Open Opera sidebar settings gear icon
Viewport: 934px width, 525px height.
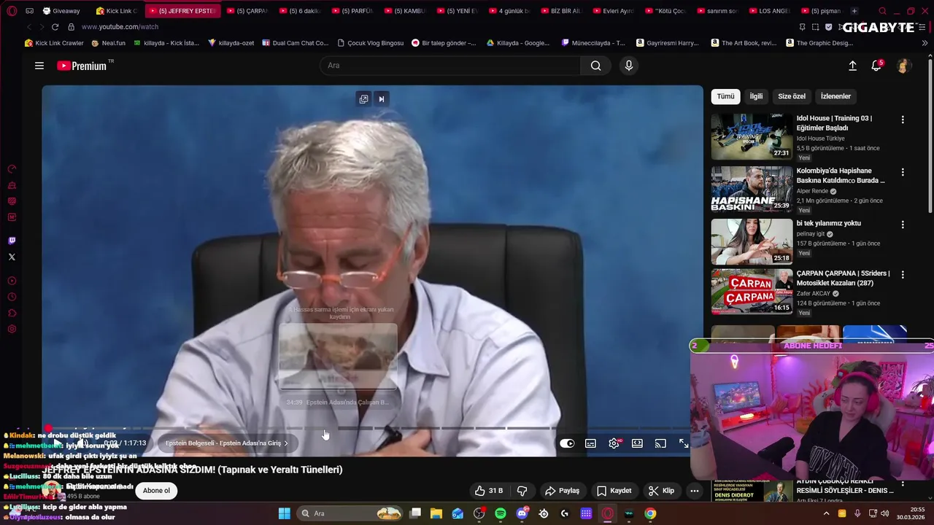(x=12, y=329)
